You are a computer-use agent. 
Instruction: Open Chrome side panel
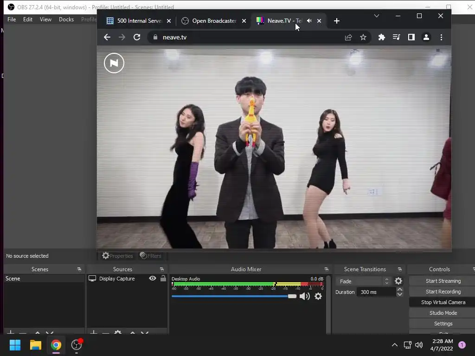(411, 37)
